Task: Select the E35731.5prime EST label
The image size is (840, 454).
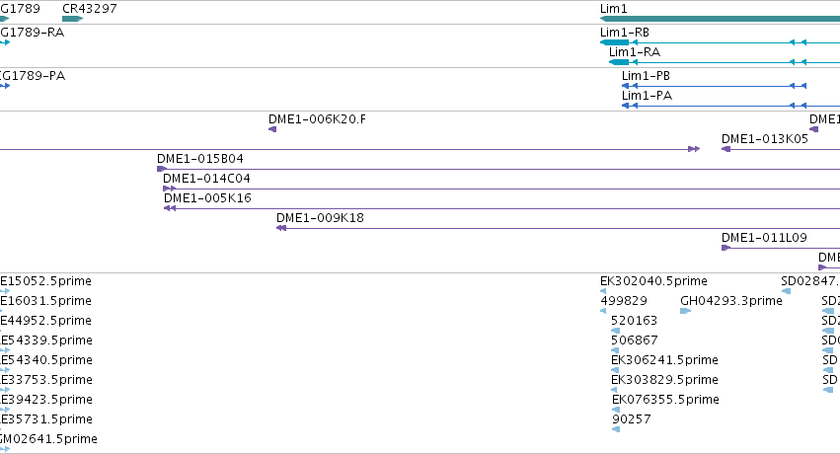Action: coord(46,419)
